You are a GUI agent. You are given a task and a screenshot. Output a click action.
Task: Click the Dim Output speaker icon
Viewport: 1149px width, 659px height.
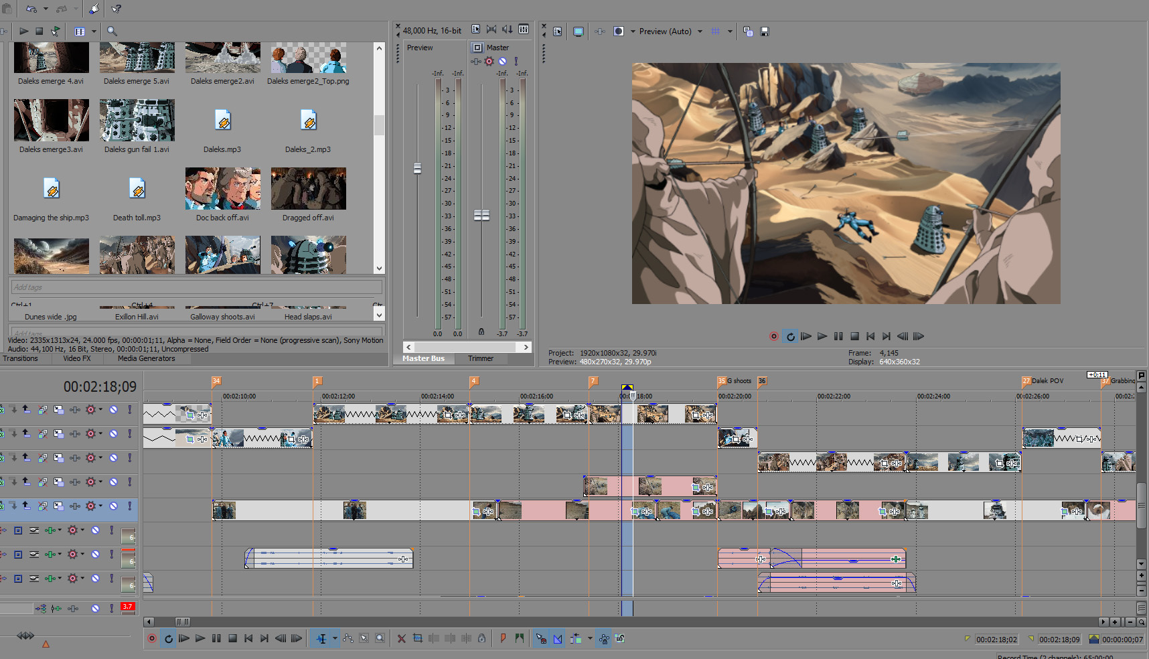click(508, 29)
